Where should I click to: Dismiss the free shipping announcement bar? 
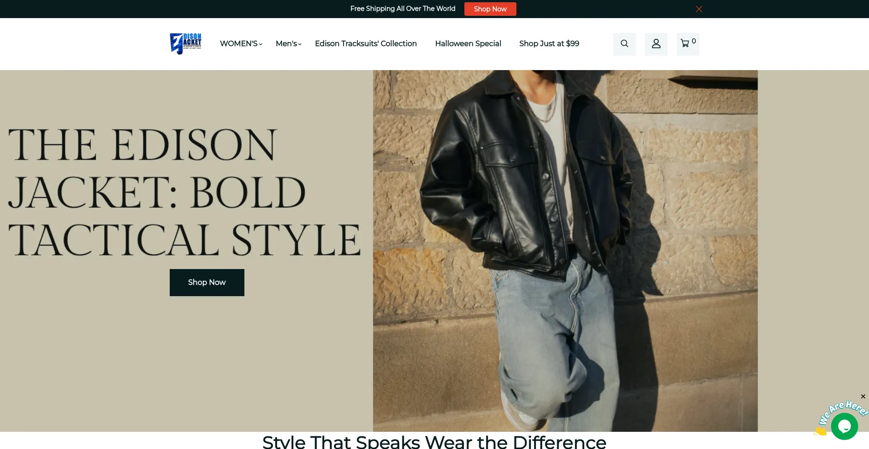(699, 9)
